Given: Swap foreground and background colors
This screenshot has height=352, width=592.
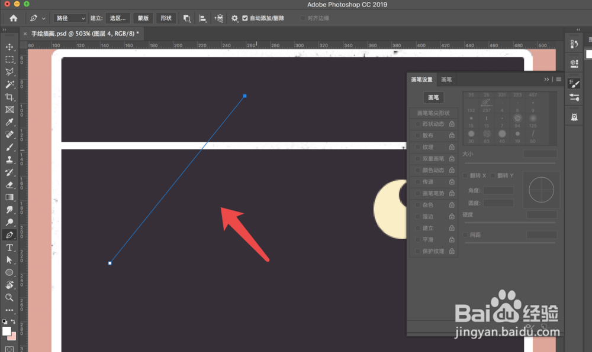Looking at the screenshot, I should (13, 322).
